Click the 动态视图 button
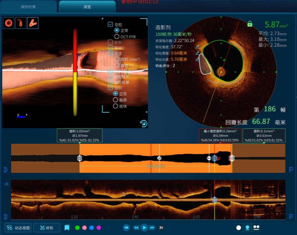The height and width of the screenshot is (235, 297). [x=18, y=228]
